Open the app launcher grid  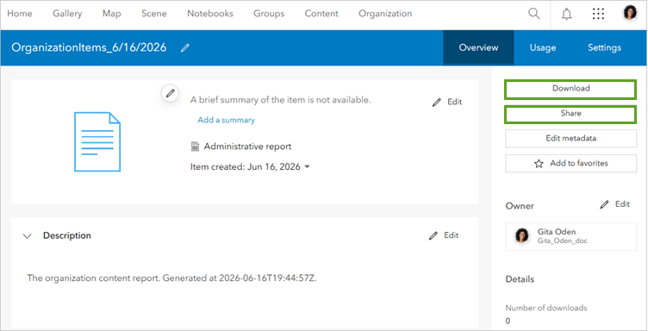(x=598, y=14)
